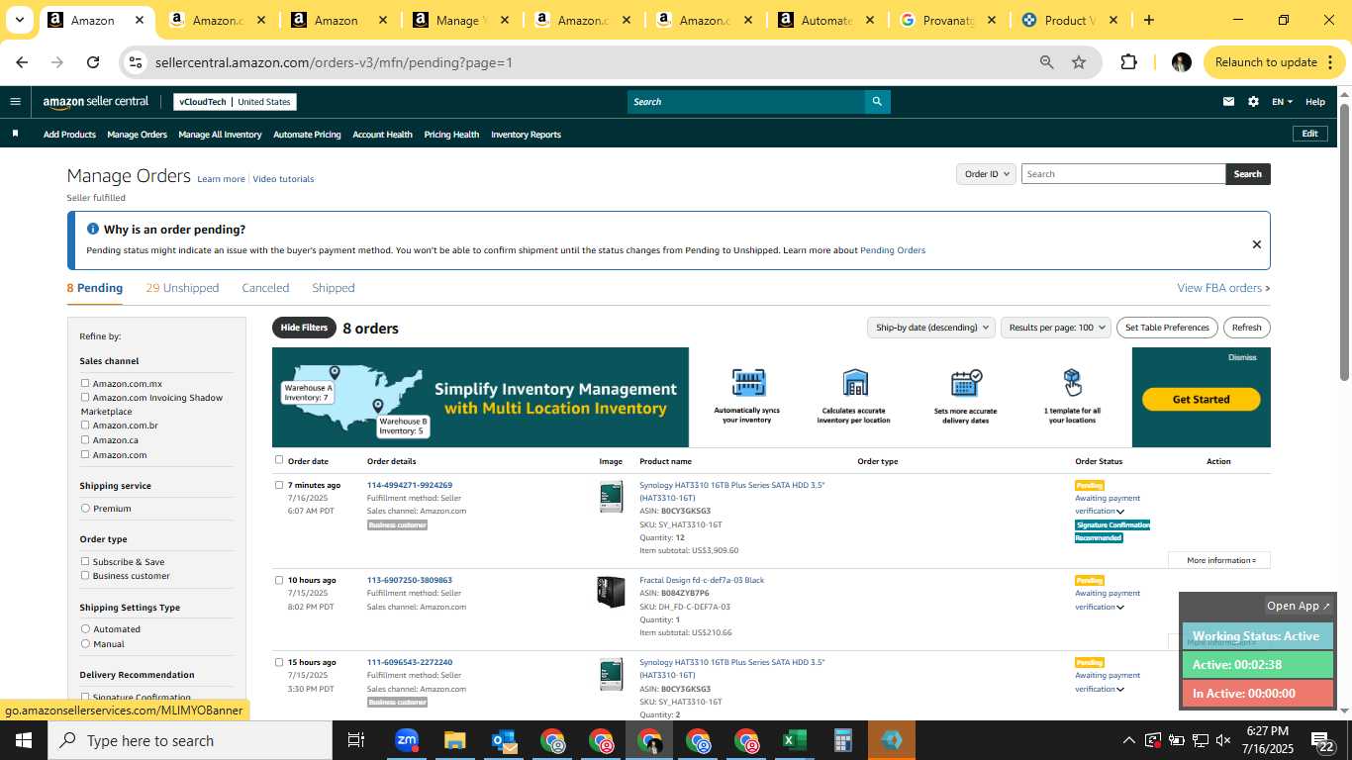Check the Amazon.ca sales channel box
1352x760 pixels.
point(85,439)
